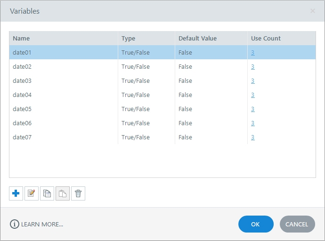This screenshot has width=325, height=241.
Task: Sort variables by Name column header
Action: (21, 38)
